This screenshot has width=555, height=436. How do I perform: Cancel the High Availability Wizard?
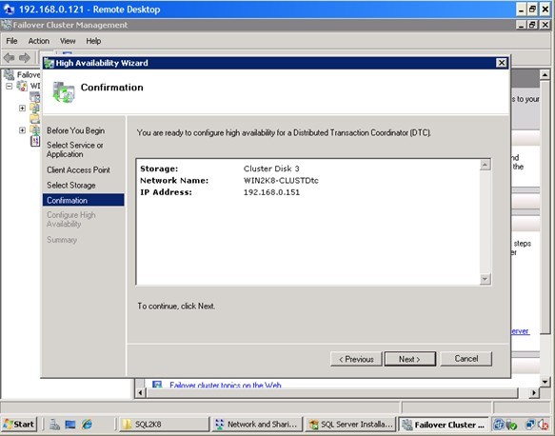pyautogui.click(x=466, y=359)
